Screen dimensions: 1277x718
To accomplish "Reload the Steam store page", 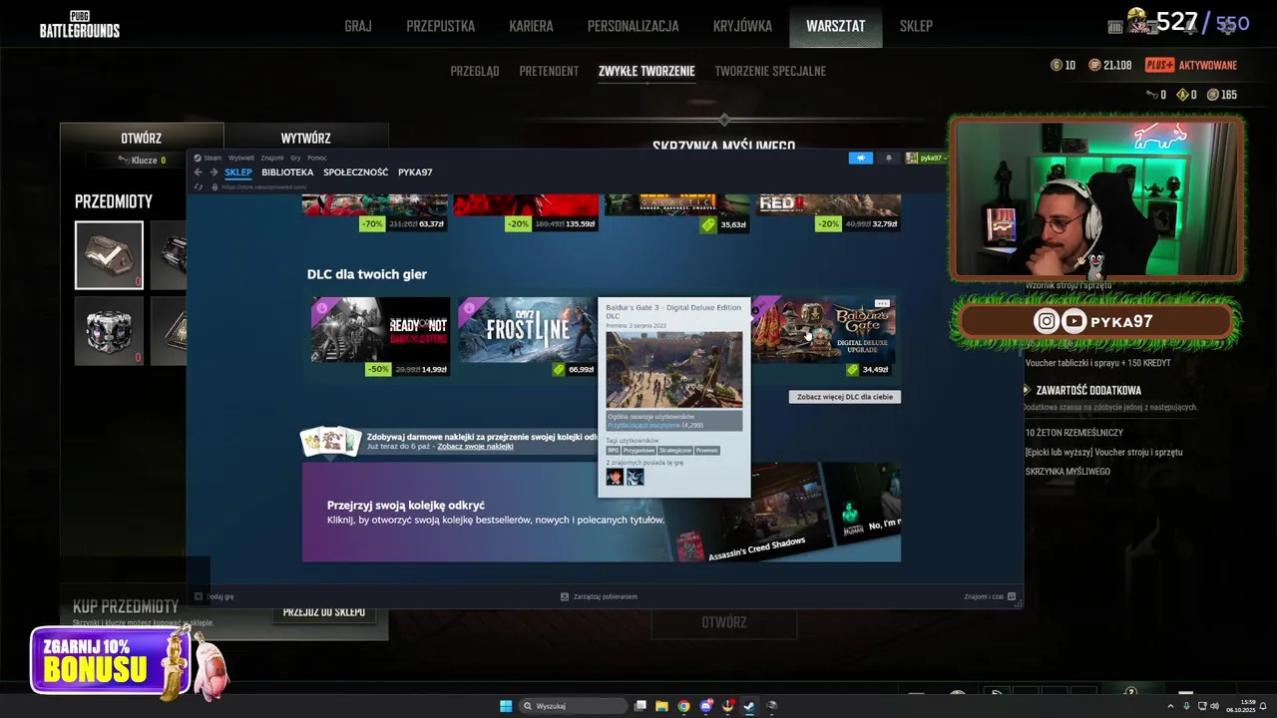I will 199,186.
